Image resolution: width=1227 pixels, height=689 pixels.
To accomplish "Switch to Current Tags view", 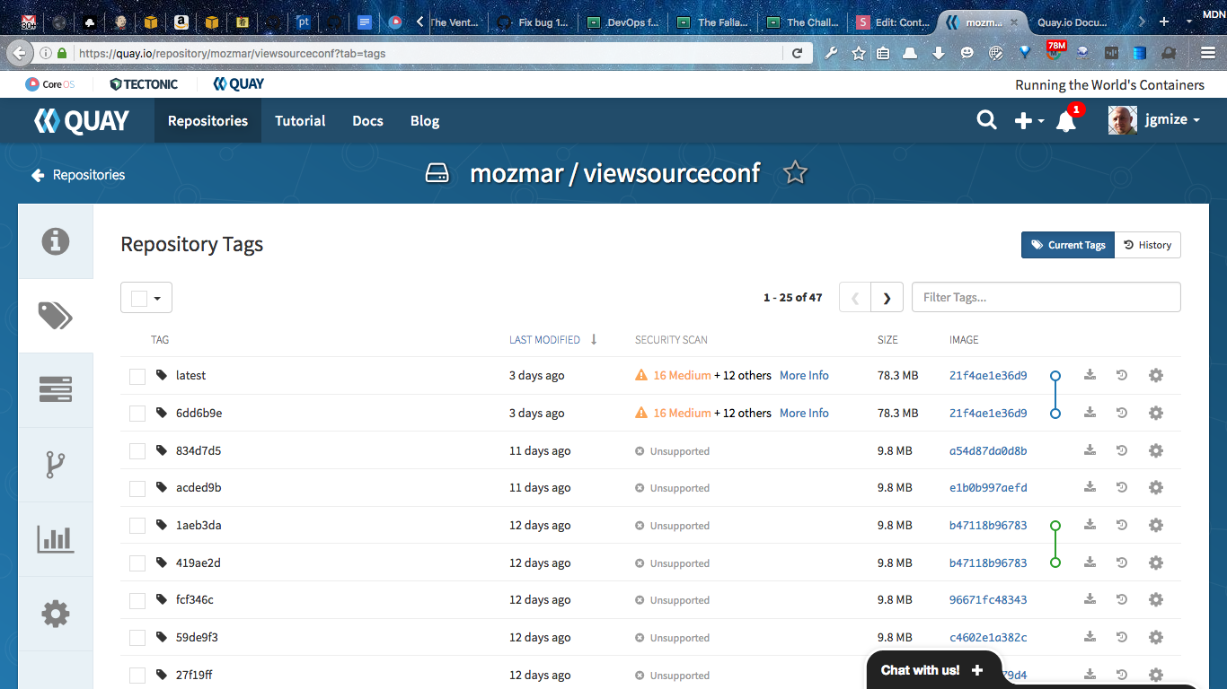I will [1068, 245].
